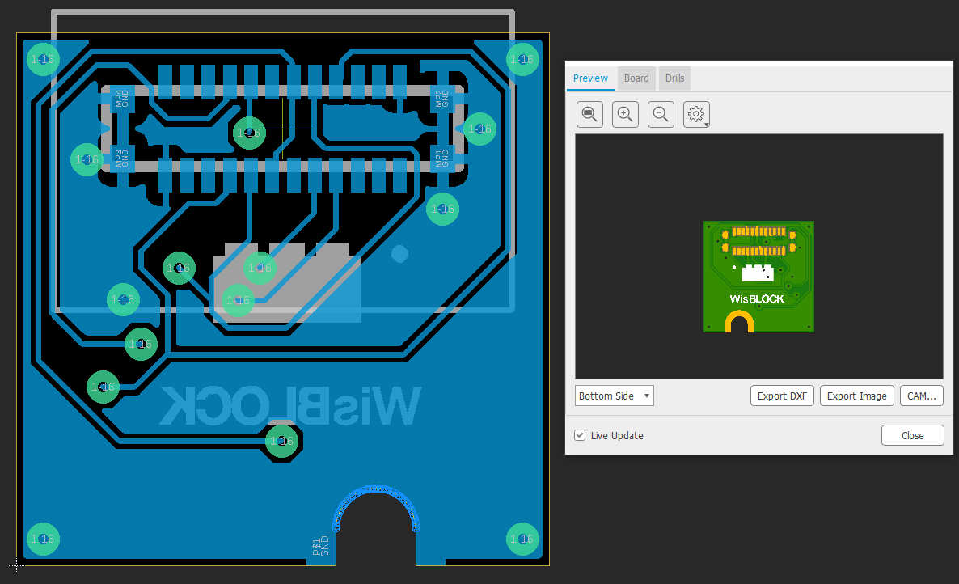Switch to the Drills tab
Image resolution: width=959 pixels, height=584 pixels.
pos(674,78)
